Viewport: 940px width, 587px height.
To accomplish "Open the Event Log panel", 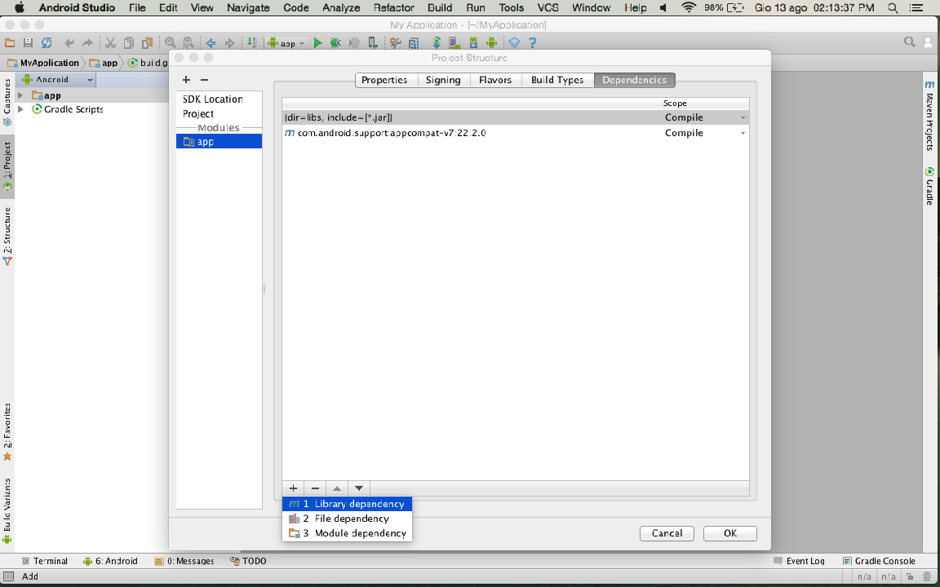I will coord(799,561).
